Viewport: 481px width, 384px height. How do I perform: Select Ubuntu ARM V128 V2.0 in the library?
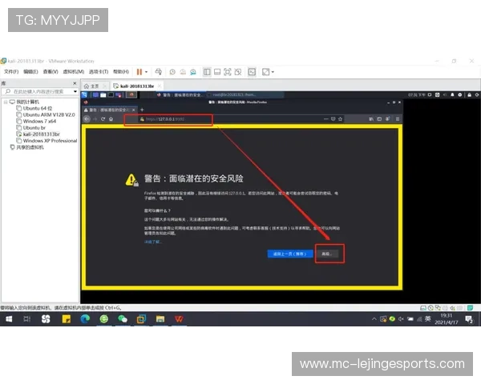pyautogui.click(x=46, y=115)
